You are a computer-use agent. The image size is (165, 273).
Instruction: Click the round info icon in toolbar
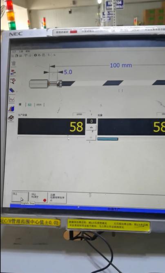(x=36, y=55)
